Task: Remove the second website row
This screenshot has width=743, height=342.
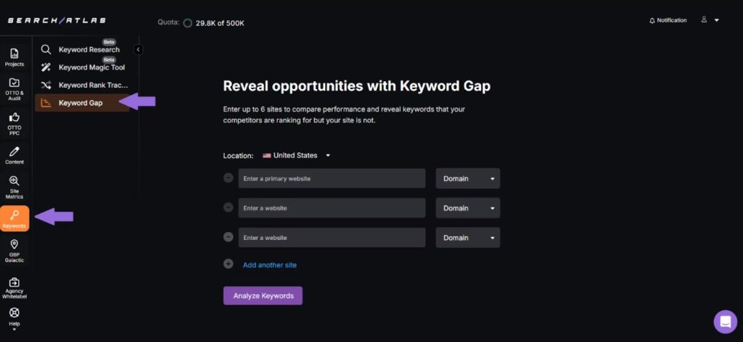Action: coord(229,207)
